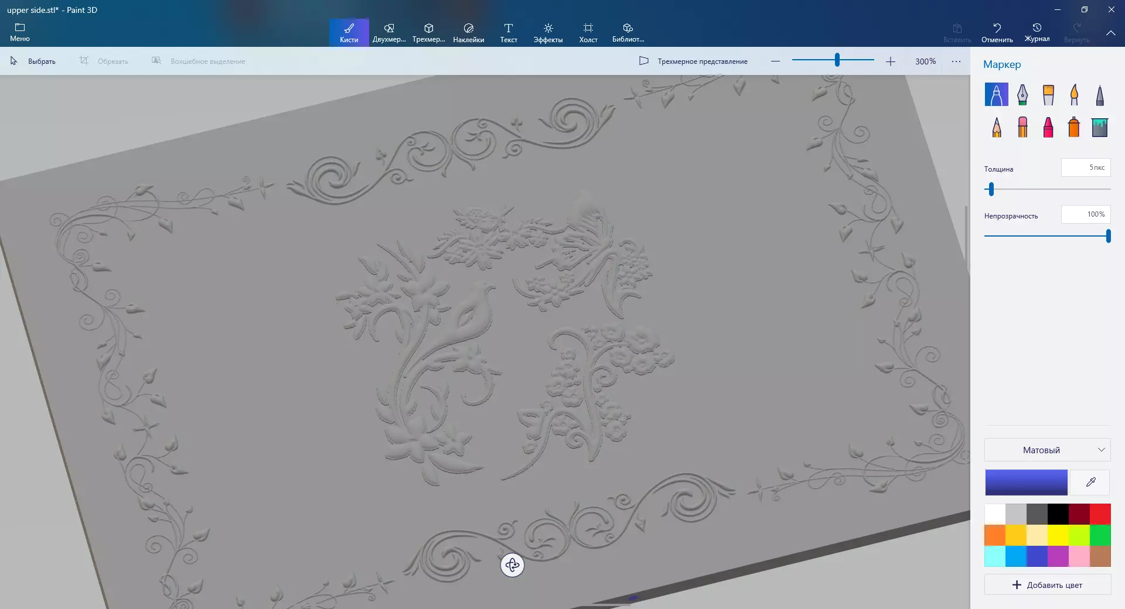Select the Eraser tool
The width and height of the screenshot is (1125, 609).
(1022, 127)
